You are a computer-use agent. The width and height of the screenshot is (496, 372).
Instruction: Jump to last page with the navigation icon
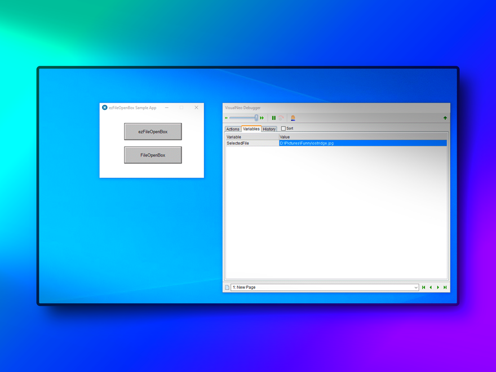tap(445, 287)
